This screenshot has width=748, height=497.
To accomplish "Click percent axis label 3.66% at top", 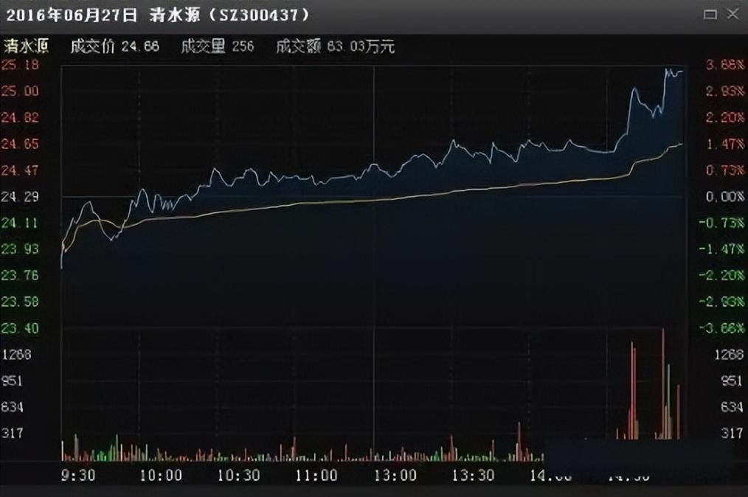I will 725,65.
